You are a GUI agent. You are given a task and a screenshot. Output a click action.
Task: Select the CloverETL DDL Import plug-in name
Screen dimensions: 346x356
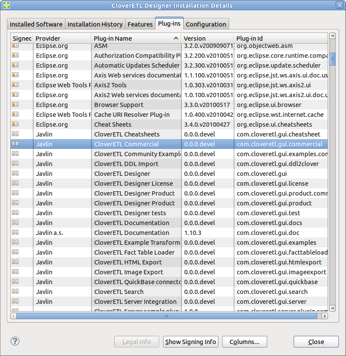(126, 164)
